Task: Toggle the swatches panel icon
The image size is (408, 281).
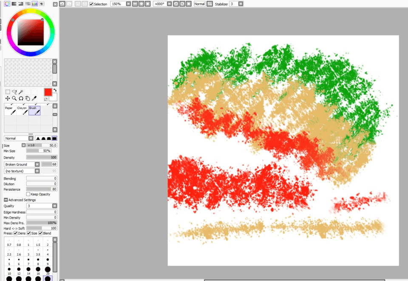Action: point(34,4)
